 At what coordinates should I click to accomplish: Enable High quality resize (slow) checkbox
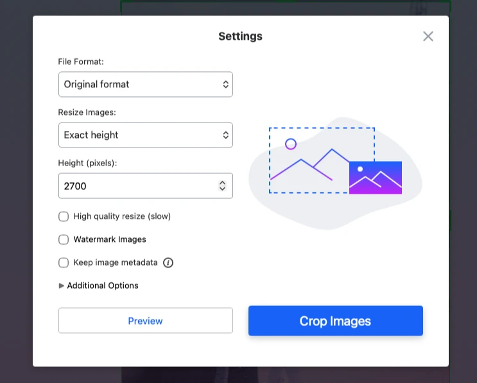pyautogui.click(x=64, y=216)
